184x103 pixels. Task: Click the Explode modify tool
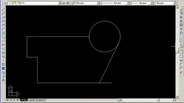(x=181, y=72)
